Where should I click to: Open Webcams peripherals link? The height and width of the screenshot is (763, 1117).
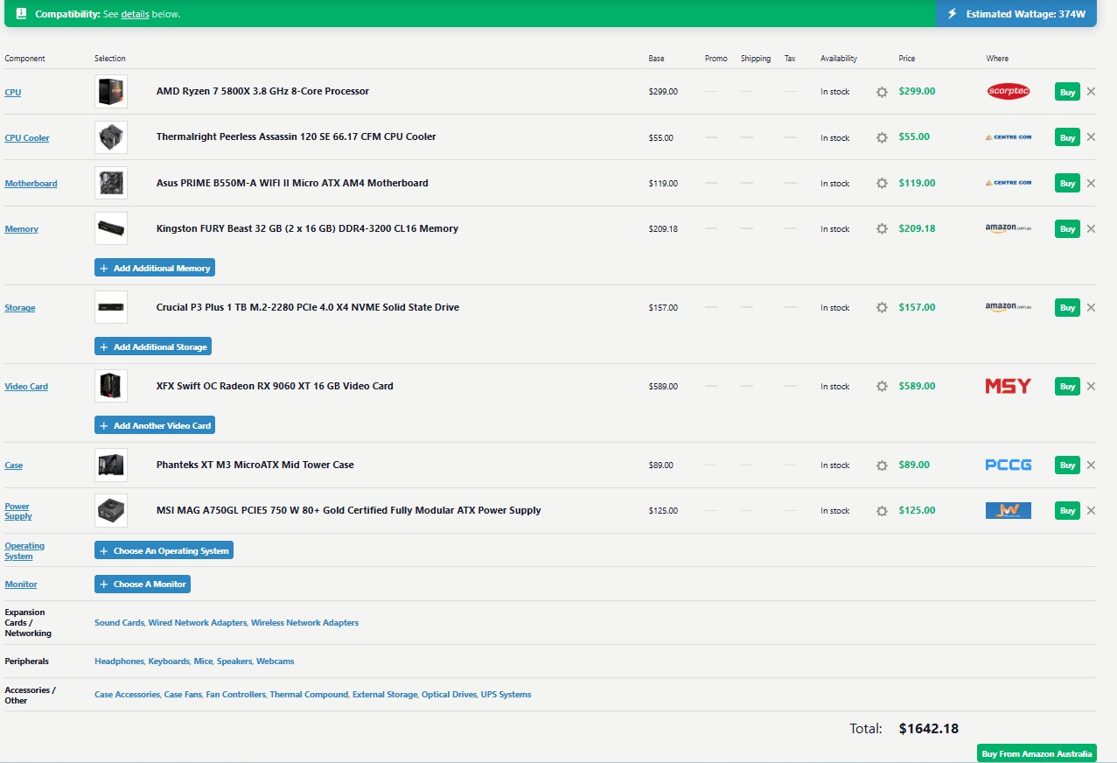tap(276, 661)
